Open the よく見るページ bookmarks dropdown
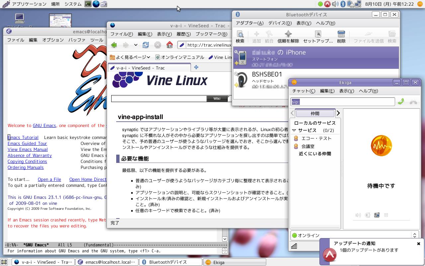 [x=130, y=57]
